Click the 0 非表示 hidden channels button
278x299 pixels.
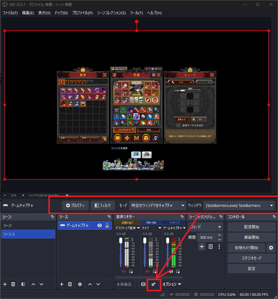point(124,284)
